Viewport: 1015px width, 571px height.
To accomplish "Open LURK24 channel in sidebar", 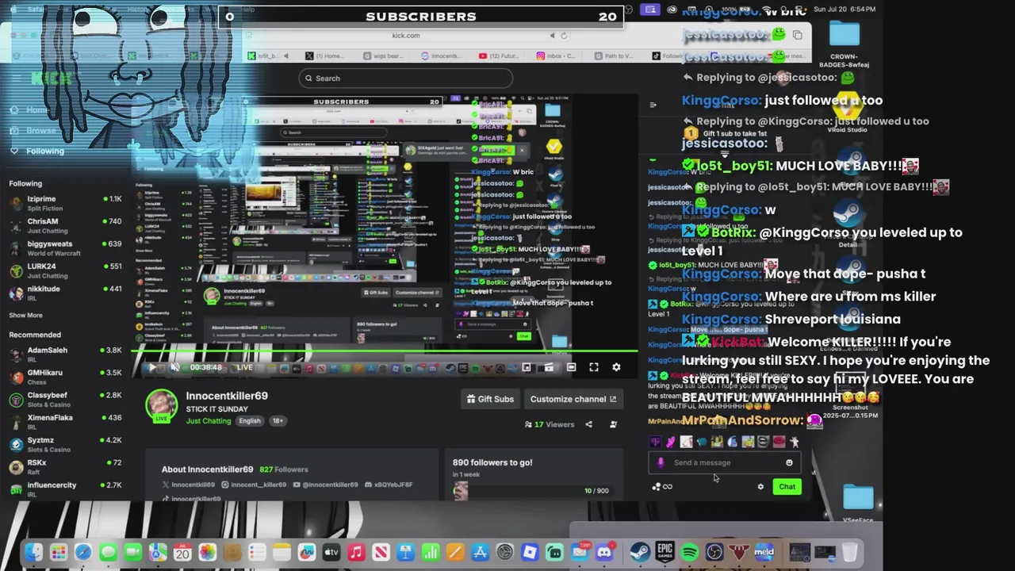I will click(65, 270).
